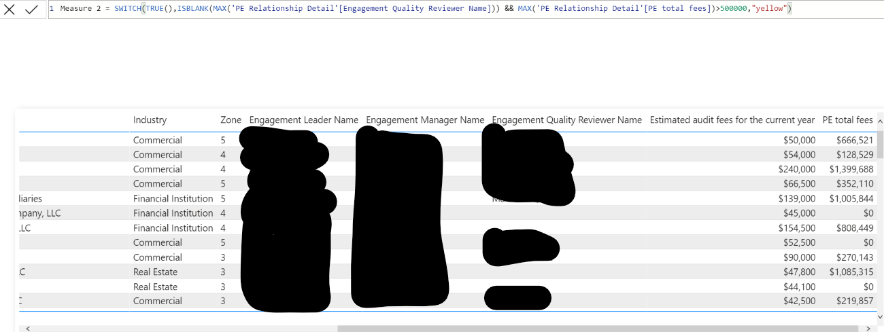
Task: Select the $352,110 cell
Action: click(x=855, y=184)
